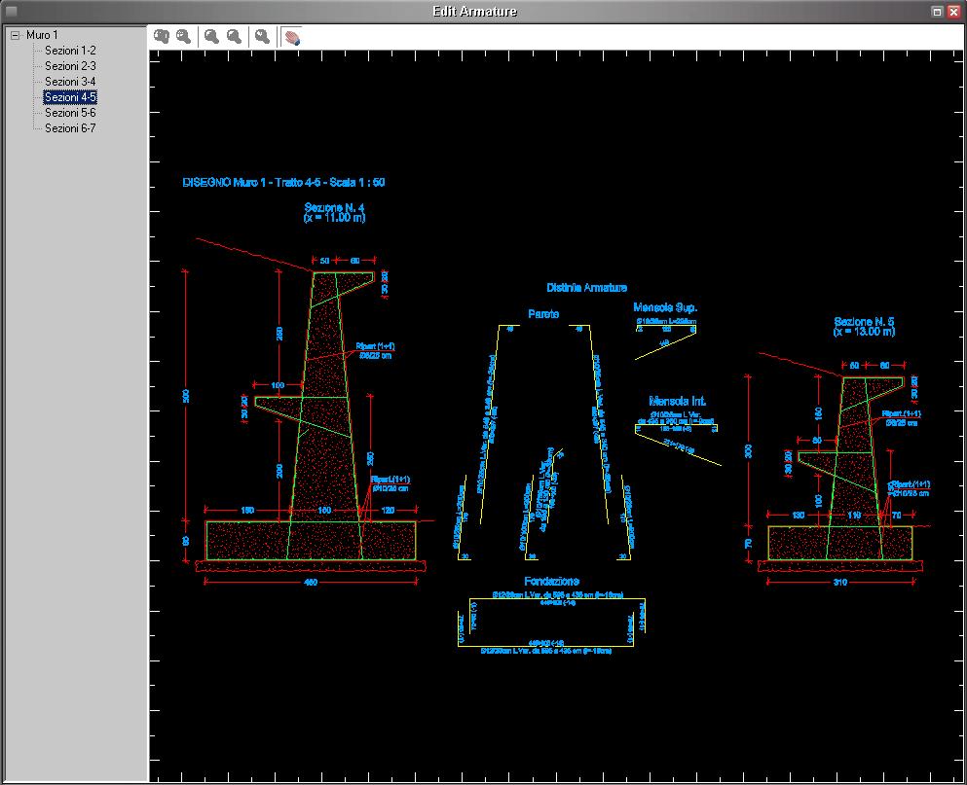The image size is (967, 785).
Task: Click the Distinta Armature heading in drawing
Action: (x=586, y=288)
